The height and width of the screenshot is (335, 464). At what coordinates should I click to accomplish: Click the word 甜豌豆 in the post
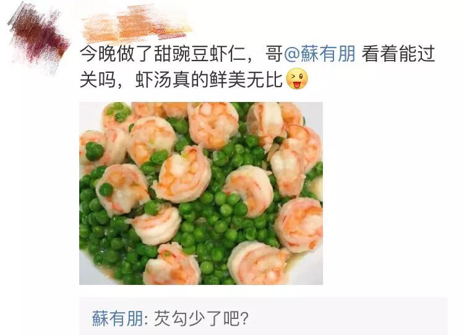pyautogui.click(x=181, y=54)
